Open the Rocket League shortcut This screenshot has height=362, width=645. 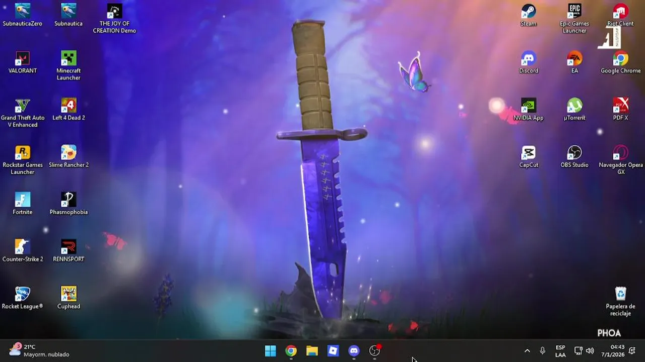23,298
